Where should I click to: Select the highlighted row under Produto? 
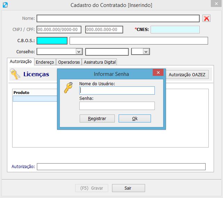tap(35, 98)
